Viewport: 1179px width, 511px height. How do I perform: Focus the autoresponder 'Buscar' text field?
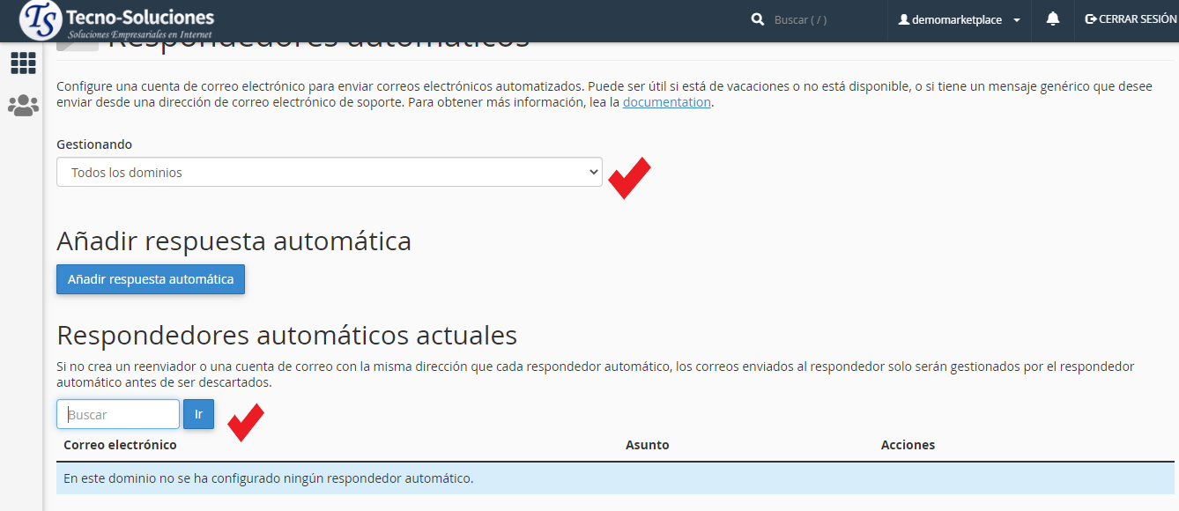(x=118, y=414)
